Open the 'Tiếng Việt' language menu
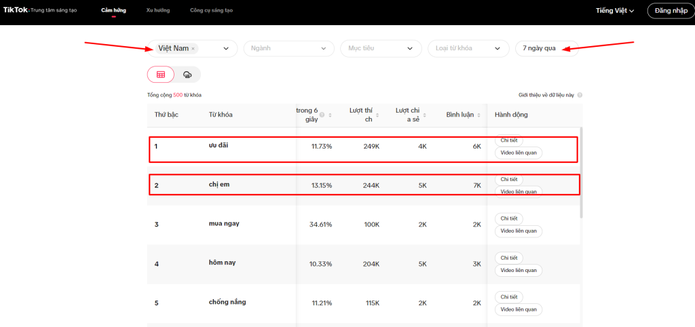Image resolution: width=695 pixels, height=327 pixels. coord(615,11)
